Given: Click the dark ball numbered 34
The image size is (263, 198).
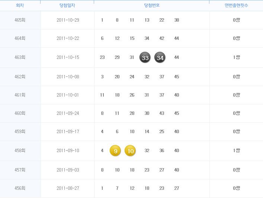Looking at the screenshot, I should (160, 57).
